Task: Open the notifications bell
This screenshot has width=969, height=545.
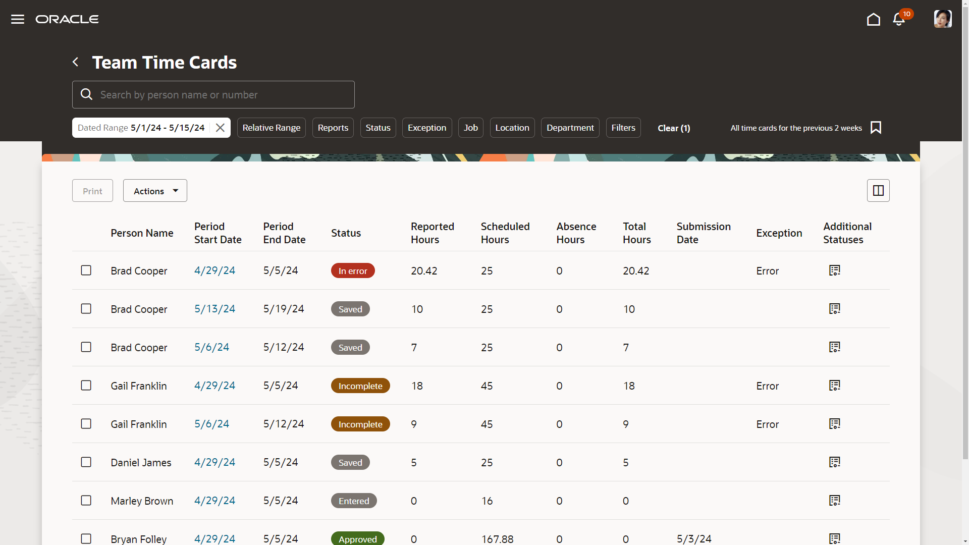Action: (x=899, y=19)
